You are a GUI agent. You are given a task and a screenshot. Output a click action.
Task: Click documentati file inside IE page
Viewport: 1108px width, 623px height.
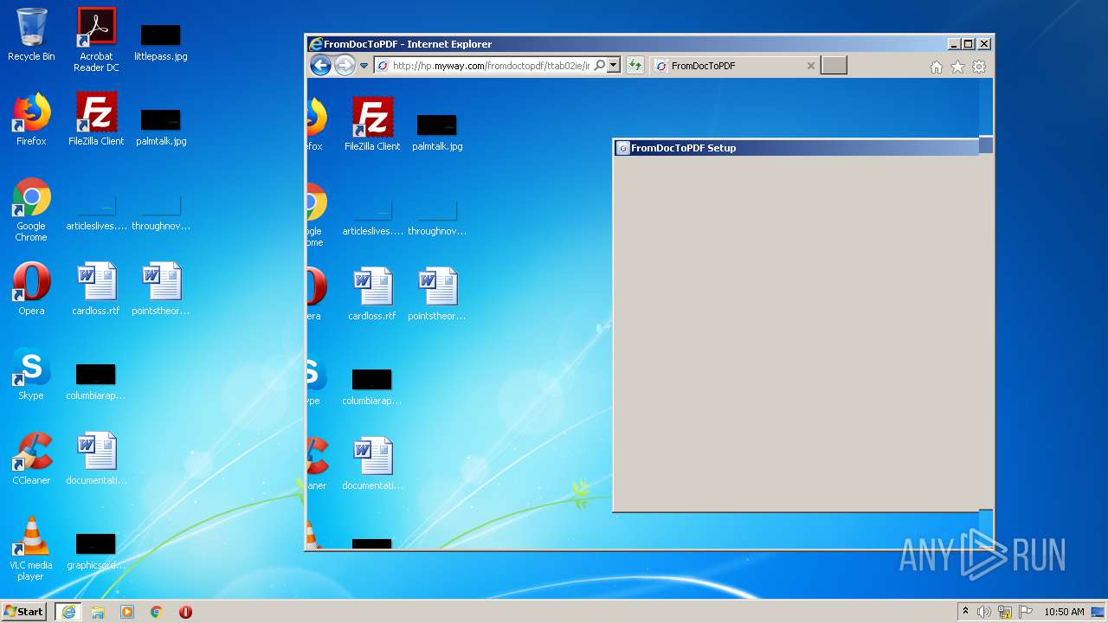coord(372,465)
